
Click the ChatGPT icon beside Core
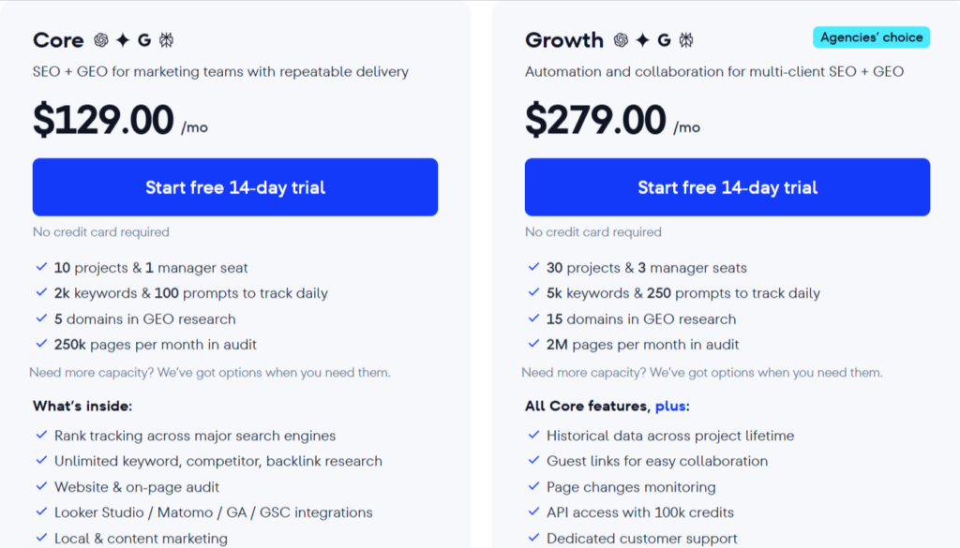[101, 40]
